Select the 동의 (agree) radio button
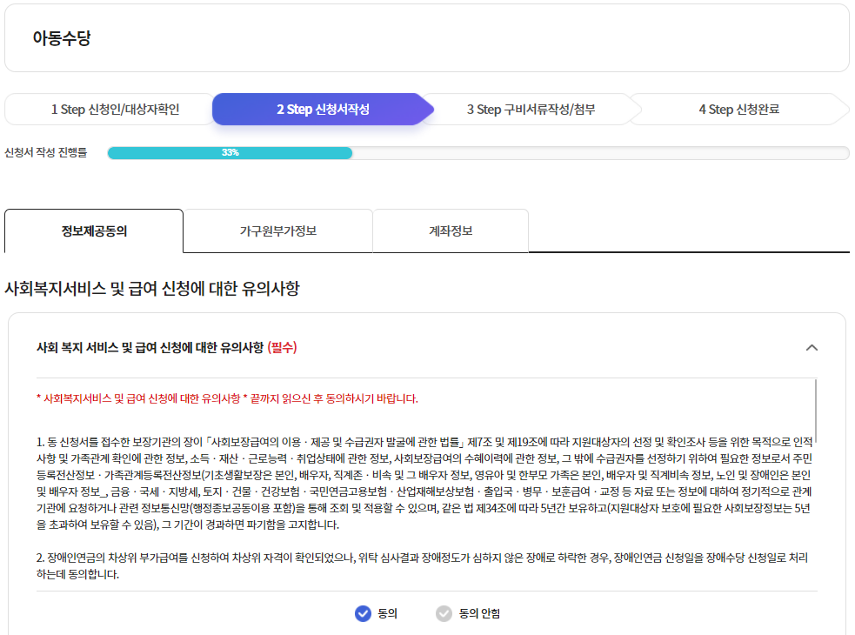Image resolution: width=855 pixels, height=635 pixels. [x=364, y=613]
